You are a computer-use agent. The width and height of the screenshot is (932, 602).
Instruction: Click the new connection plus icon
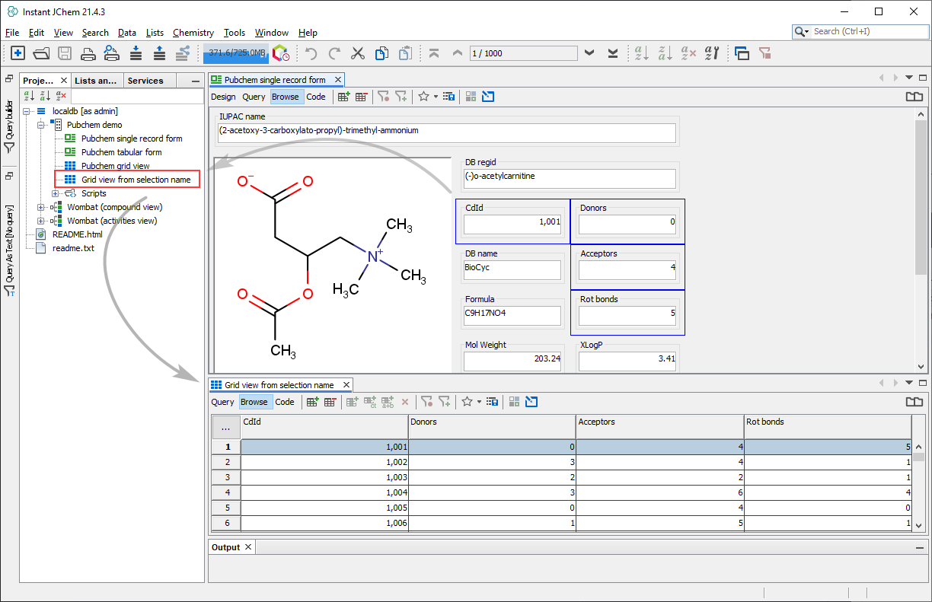point(18,53)
